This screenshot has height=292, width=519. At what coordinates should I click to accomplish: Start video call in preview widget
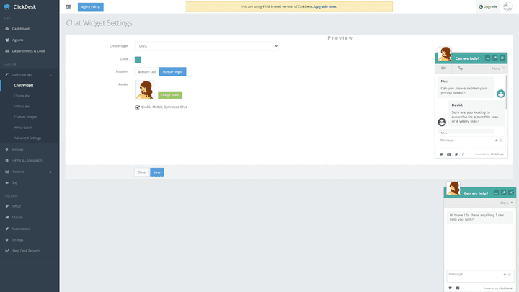(x=443, y=68)
